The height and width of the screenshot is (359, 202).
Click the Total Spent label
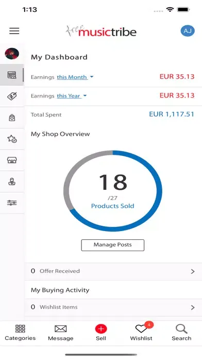[46, 115]
